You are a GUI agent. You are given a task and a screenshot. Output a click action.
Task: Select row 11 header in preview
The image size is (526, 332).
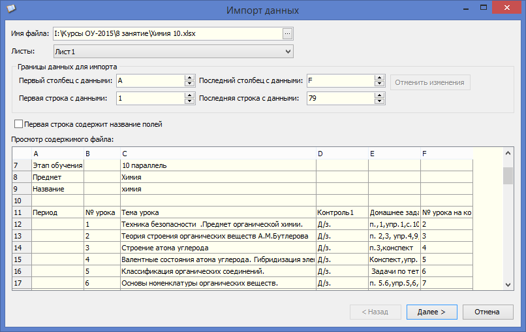[18, 212]
